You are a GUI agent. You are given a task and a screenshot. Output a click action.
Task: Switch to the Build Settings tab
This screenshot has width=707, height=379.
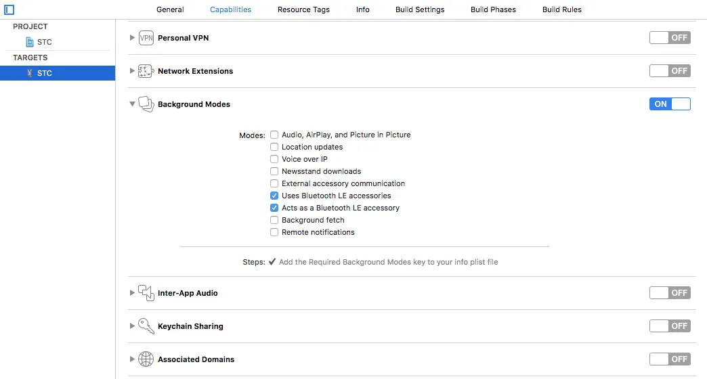click(x=421, y=9)
